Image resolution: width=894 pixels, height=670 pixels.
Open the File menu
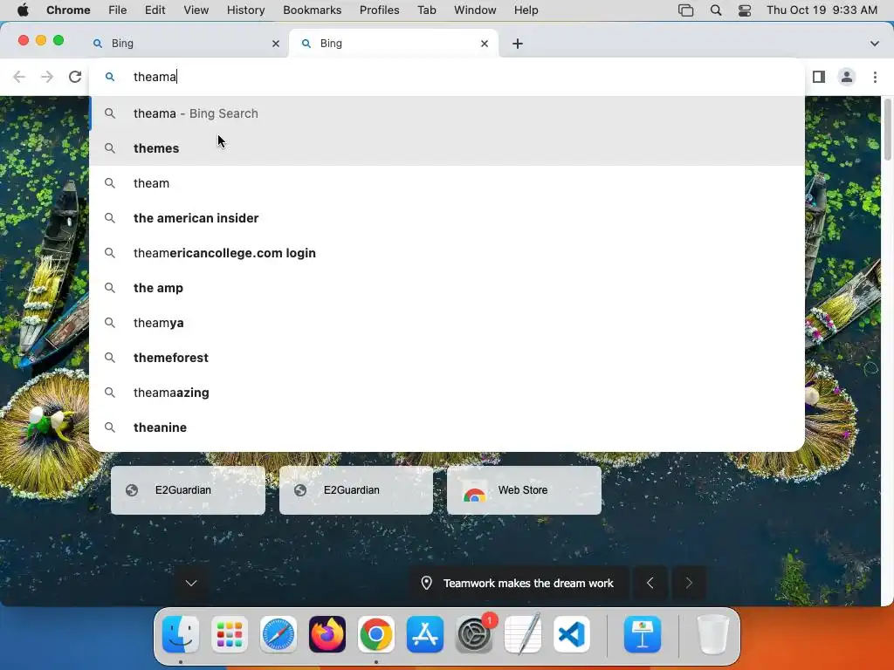pos(118,10)
